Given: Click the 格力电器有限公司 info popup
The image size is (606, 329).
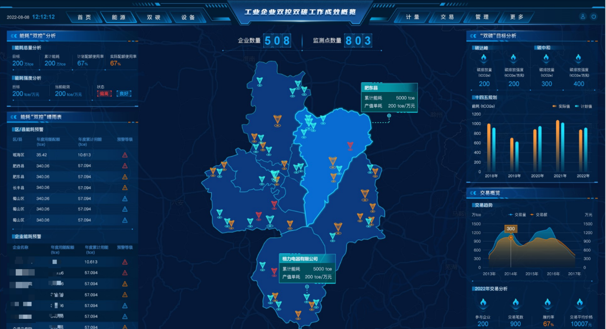Looking at the screenshot, I should (x=307, y=268).
